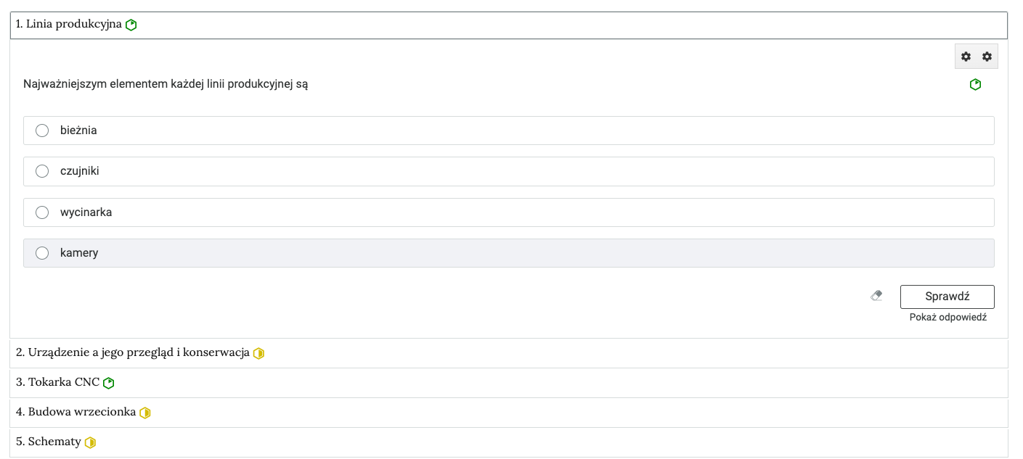Select the bieżnia radio option

pos(42,131)
